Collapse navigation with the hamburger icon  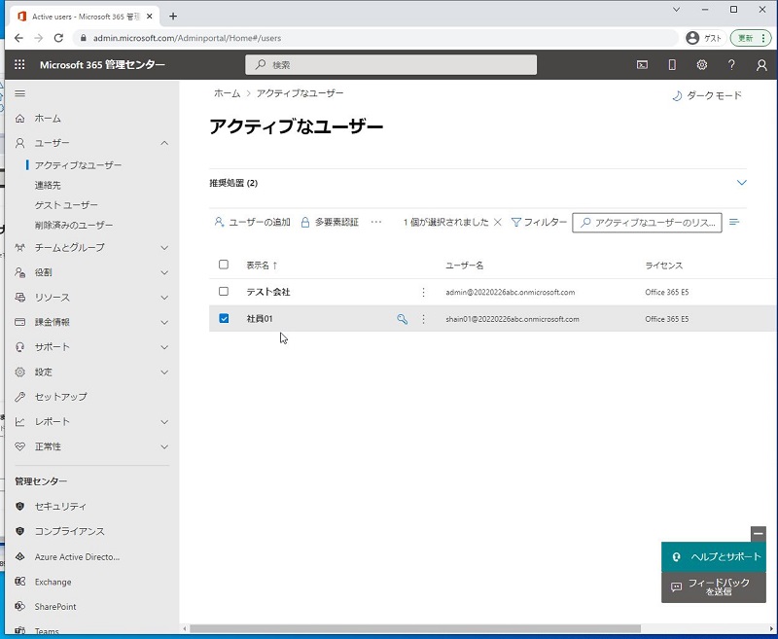tap(19, 93)
